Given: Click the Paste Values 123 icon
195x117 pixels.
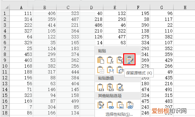Looking at the screenshot, I should pyautogui.click(x=100, y=87).
